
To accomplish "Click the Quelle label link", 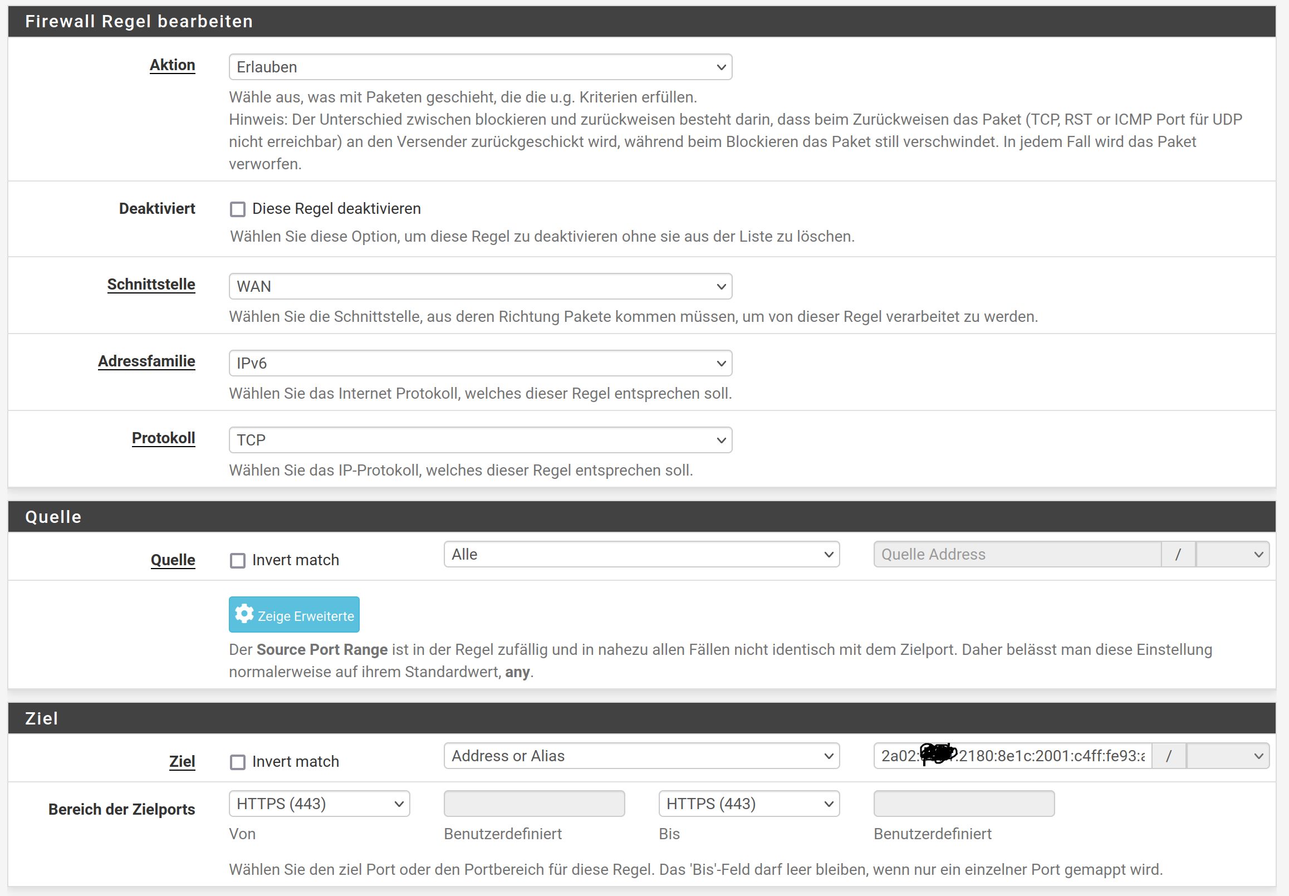I will click(173, 560).
